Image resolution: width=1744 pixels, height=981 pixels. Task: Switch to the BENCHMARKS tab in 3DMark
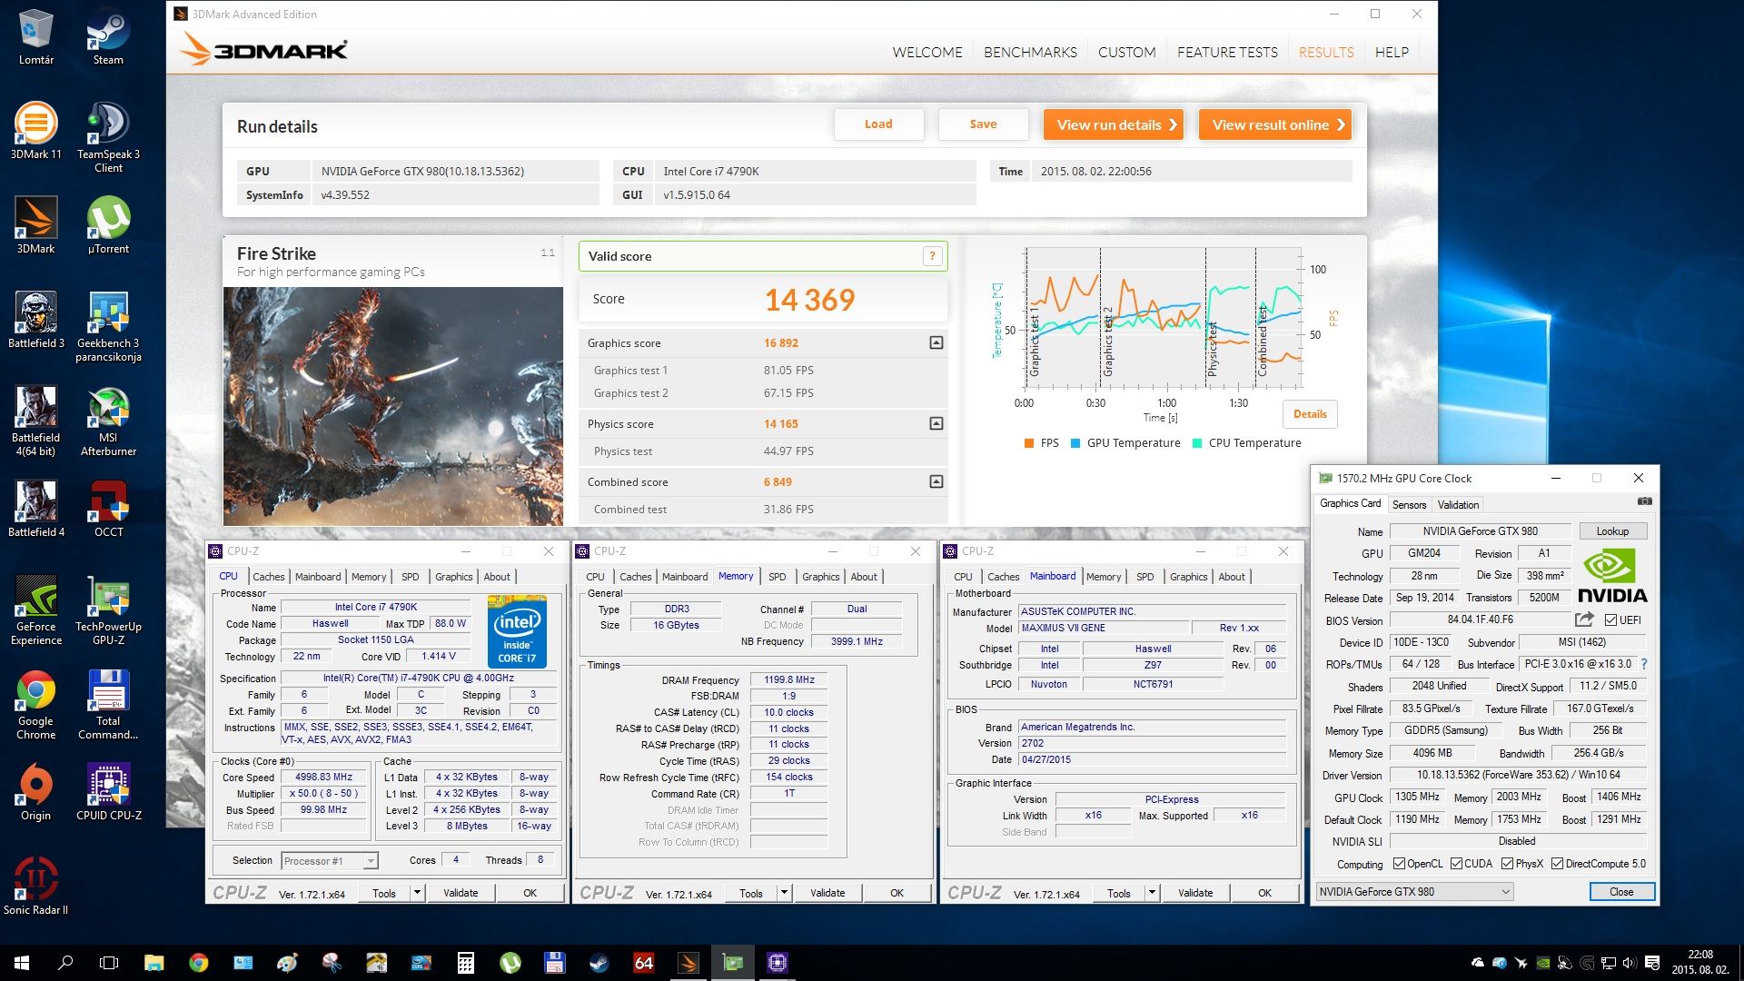coord(1030,52)
